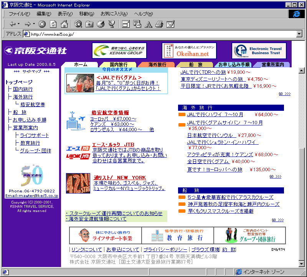Open 格安航空券 in the sidebar tree

(x=33, y=104)
